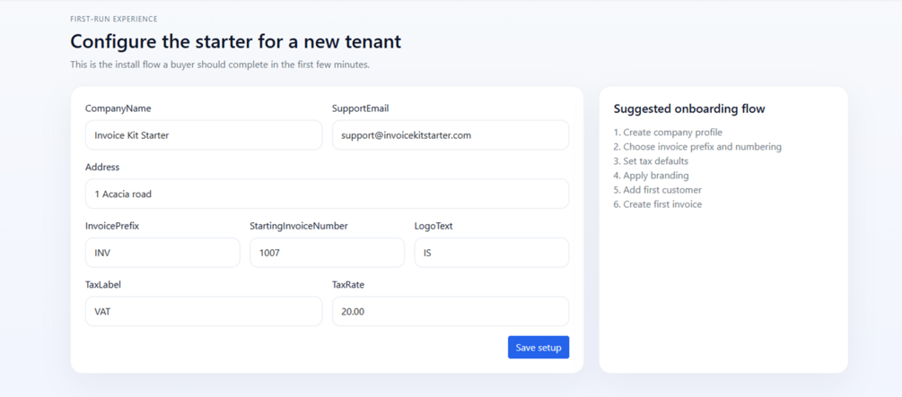The height and width of the screenshot is (397, 902).
Task: Click the 'Configure the starter' page heading
Action: (x=235, y=41)
